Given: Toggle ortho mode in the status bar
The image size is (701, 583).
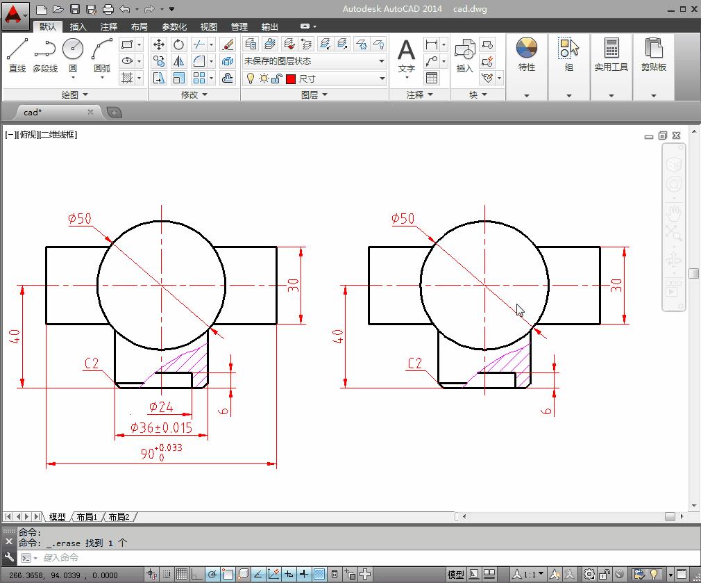Looking at the screenshot, I should click(x=198, y=573).
